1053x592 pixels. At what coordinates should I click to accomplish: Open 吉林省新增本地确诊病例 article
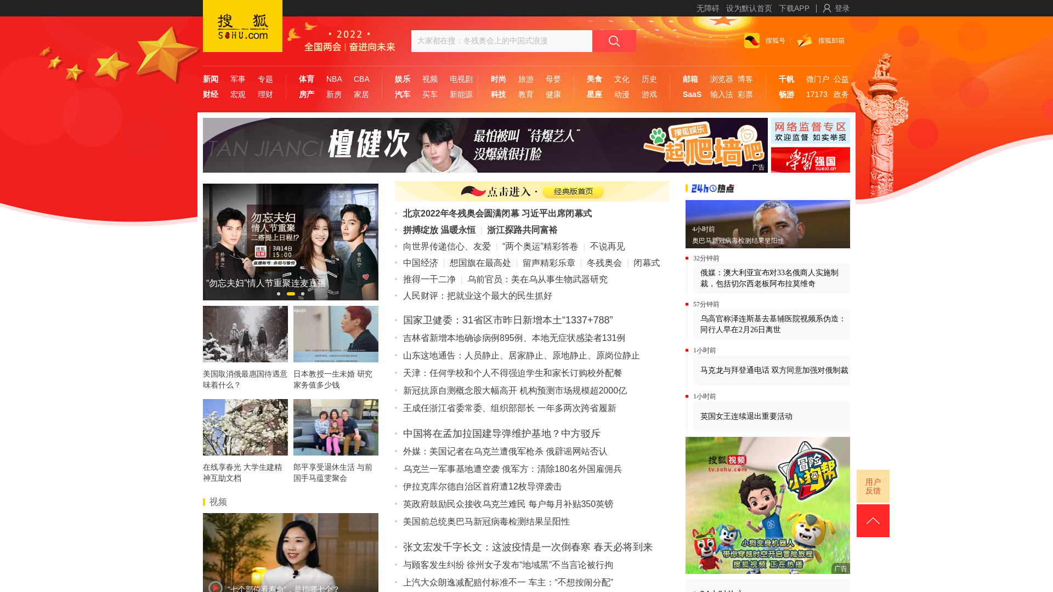pyautogui.click(x=514, y=338)
